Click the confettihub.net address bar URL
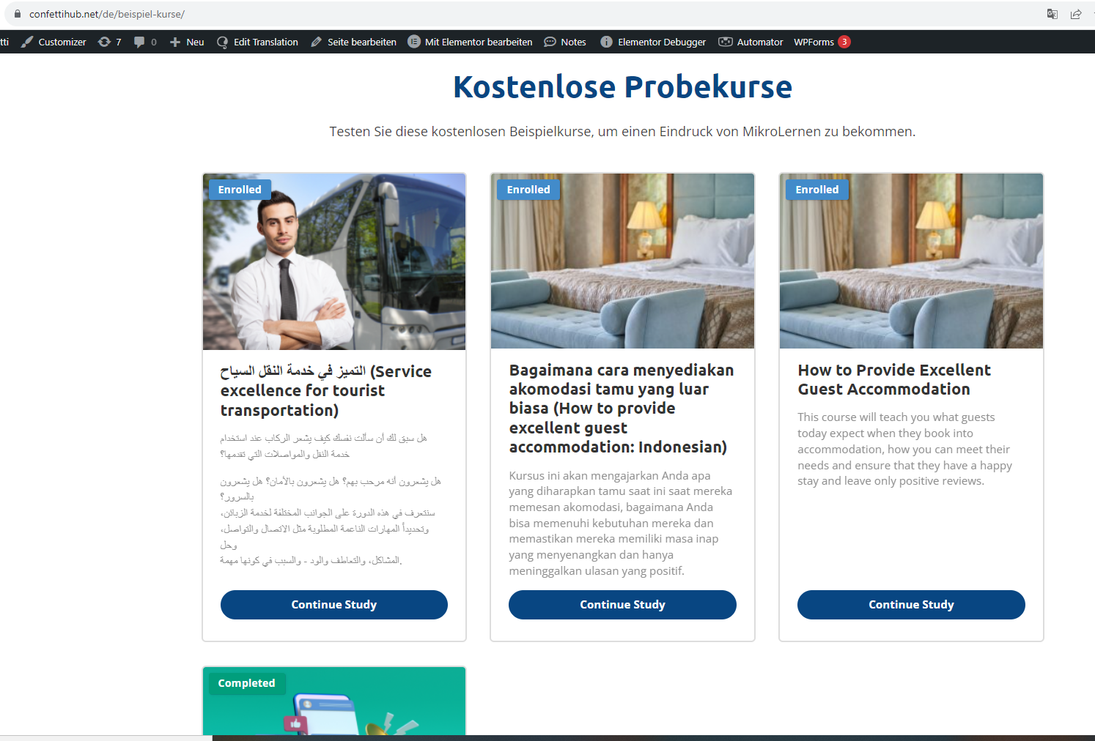1095x741 pixels. (x=107, y=14)
